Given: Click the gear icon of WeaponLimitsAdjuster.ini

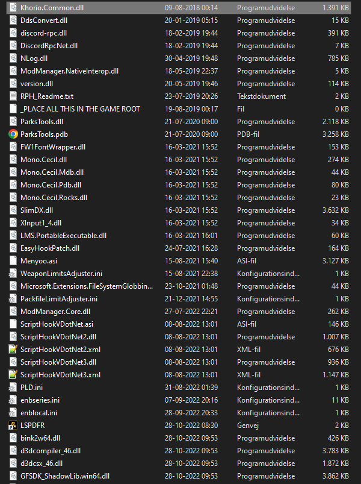Looking at the screenshot, I should 13,274.
